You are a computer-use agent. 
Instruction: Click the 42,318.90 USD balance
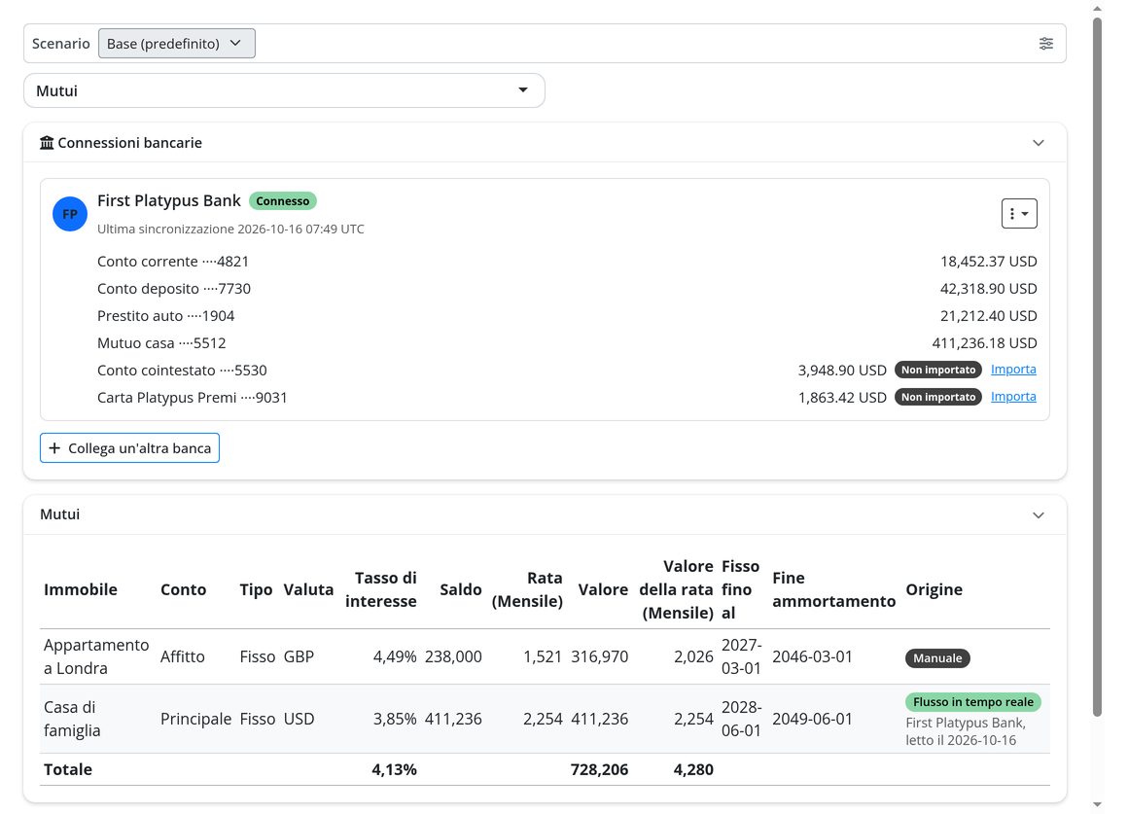point(988,289)
